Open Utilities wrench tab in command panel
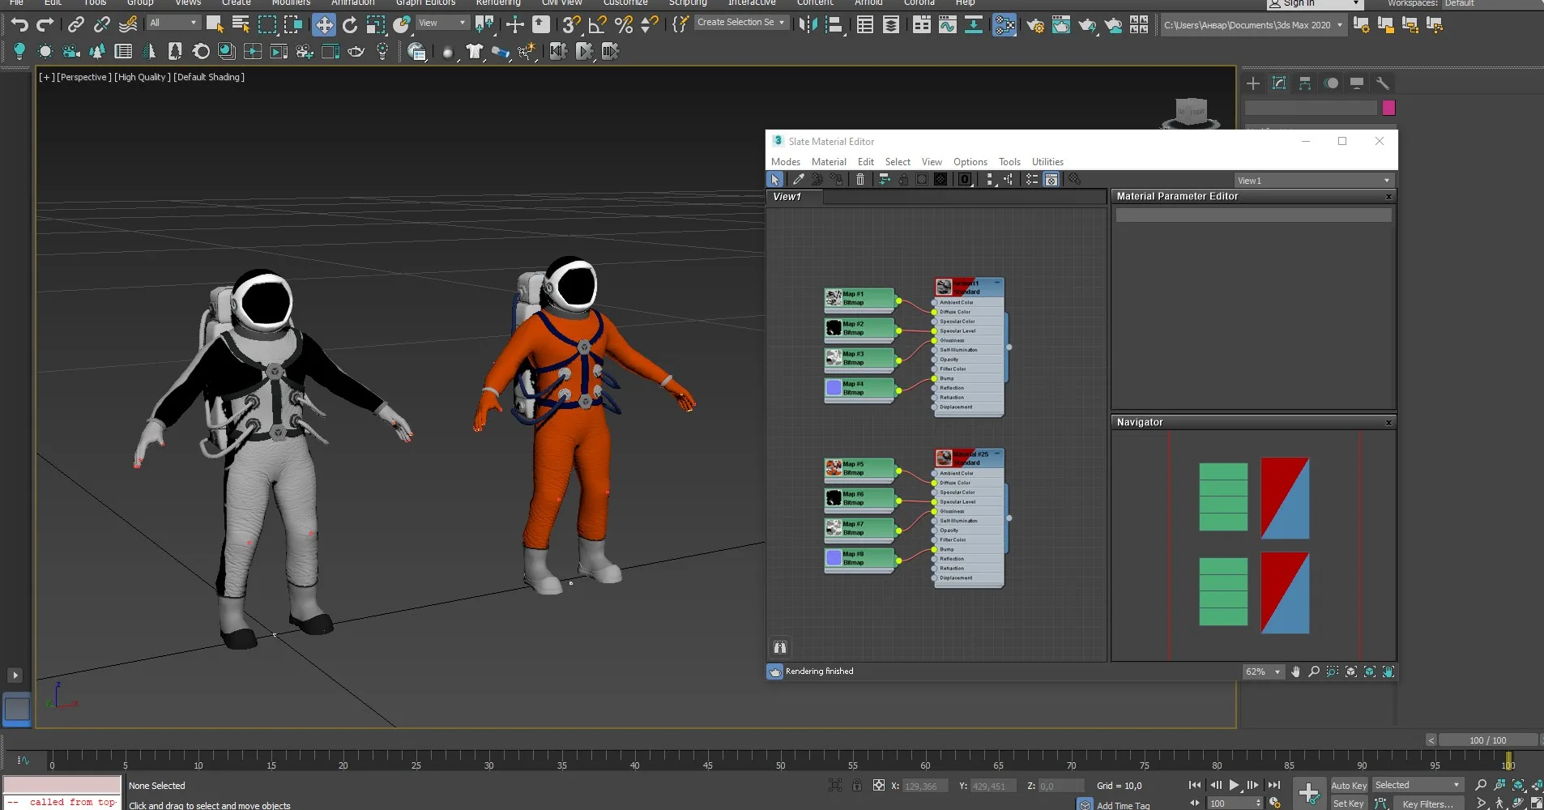 (x=1383, y=83)
